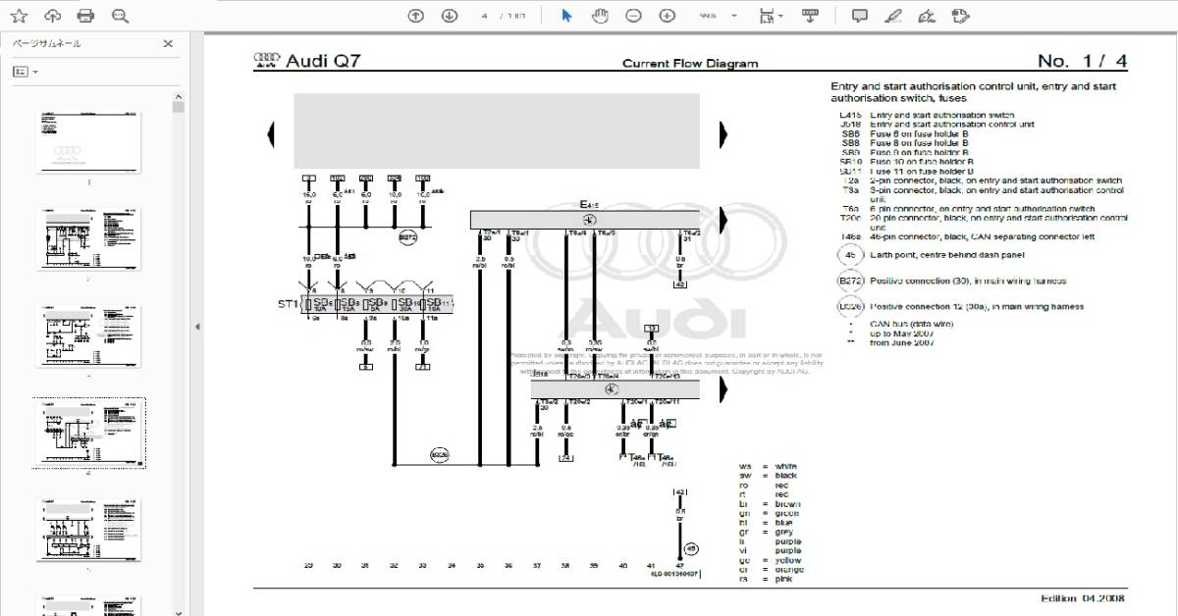1178x616 pixels.
Task: Bookmark the file with the star icon
Action: click(x=19, y=16)
